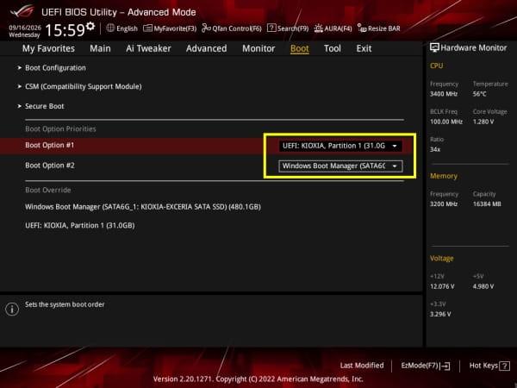Click the +3.3V 3.296 V reading
This screenshot has width=517, height=388.
440,314
